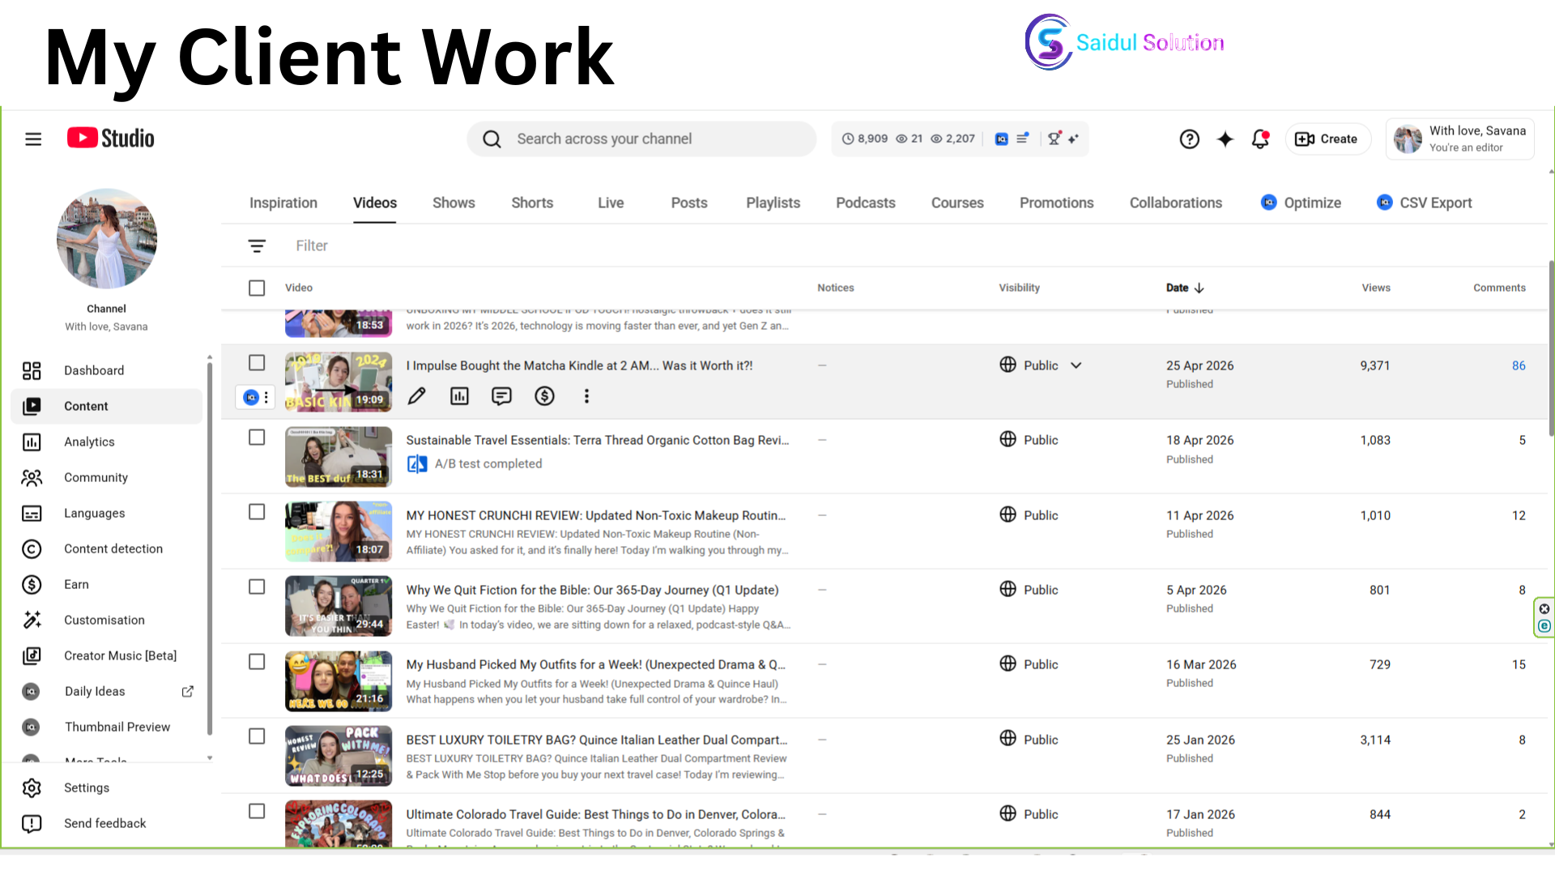The width and height of the screenshot is (1555, 875).
Task: Click vidIQ badge beside Matcha Kindle thumbnail
Action: click(x=251, y=397)
